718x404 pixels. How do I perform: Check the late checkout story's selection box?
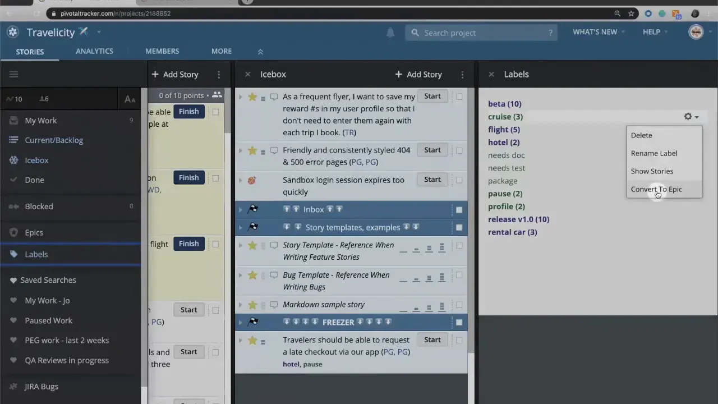pos(459,339)
